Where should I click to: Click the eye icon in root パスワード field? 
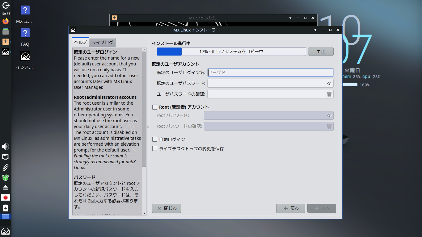click(x=329, y=115)
